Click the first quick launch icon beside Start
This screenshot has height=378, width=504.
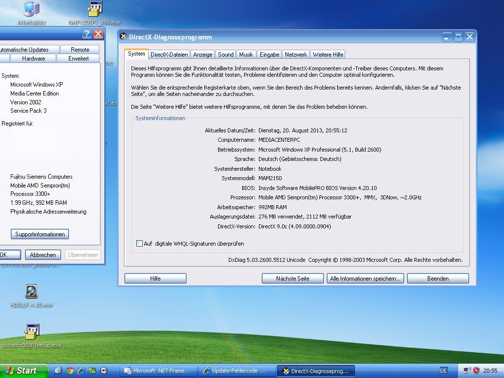coord(58,371)
